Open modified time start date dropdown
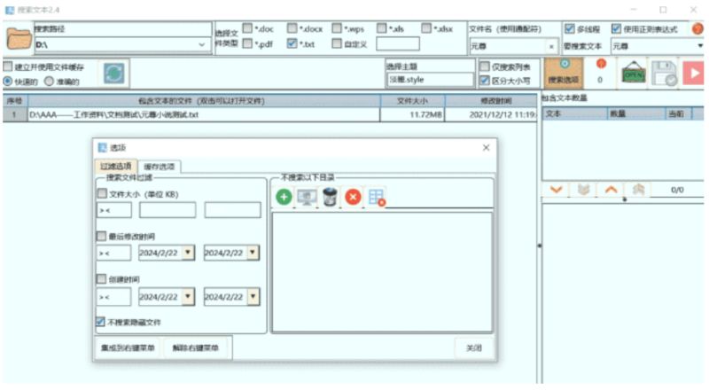The height and width of the screenshot is (390, 709). pos(188,253)
